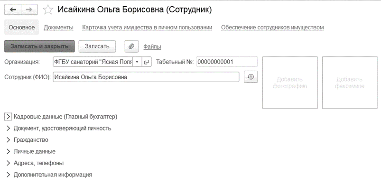Click the Табельный № field
381x185 pixels.
(227, 62)
